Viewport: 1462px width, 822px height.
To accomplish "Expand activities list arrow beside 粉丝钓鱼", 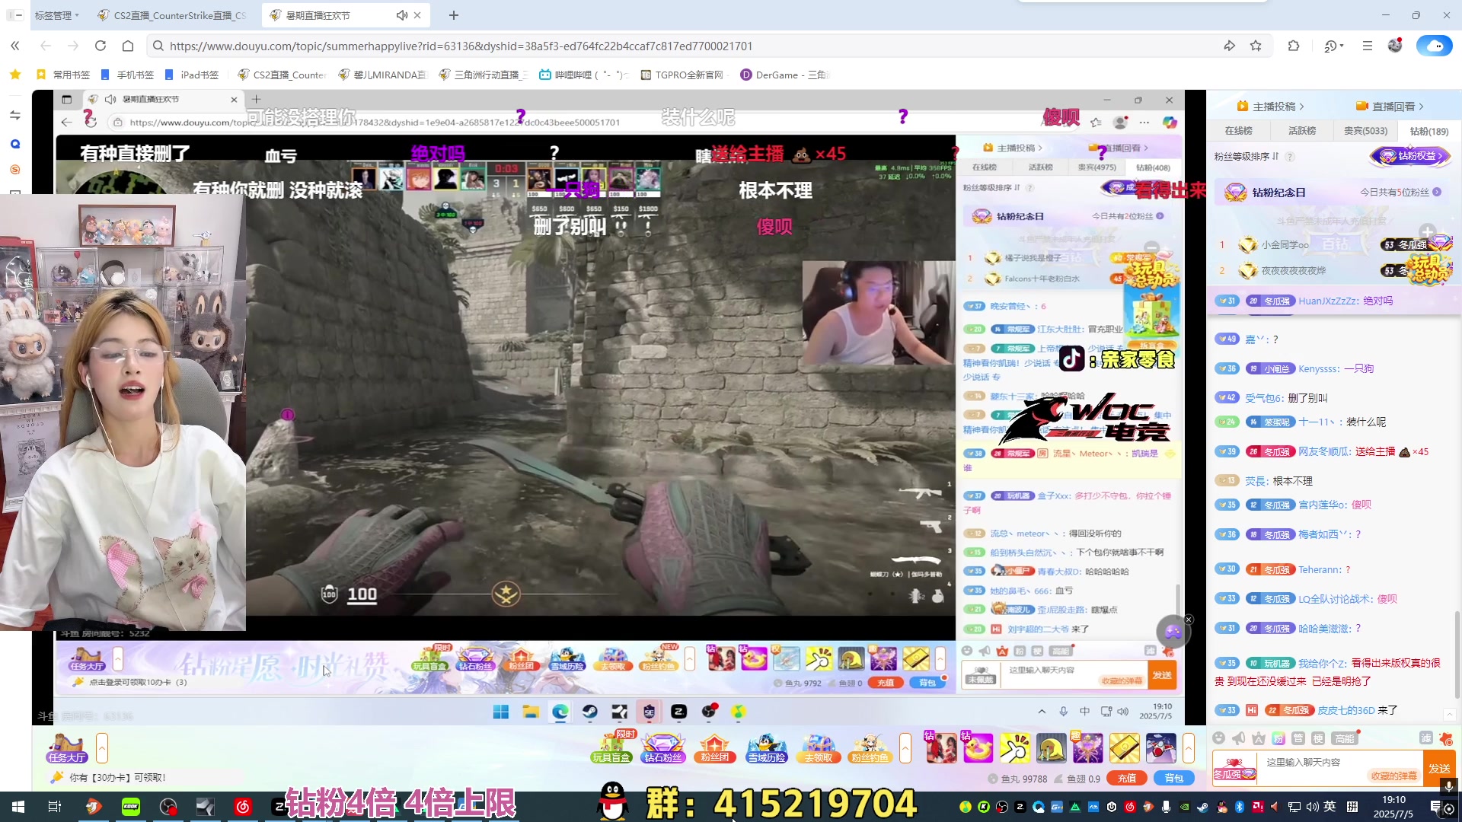I will 905,748.
